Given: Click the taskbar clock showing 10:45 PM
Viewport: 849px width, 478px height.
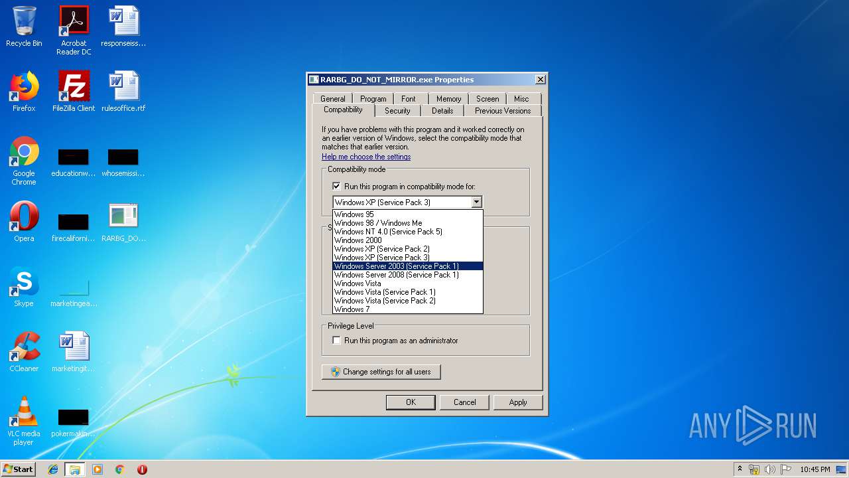Looking at the screenshot, I should tap(815, 469).
